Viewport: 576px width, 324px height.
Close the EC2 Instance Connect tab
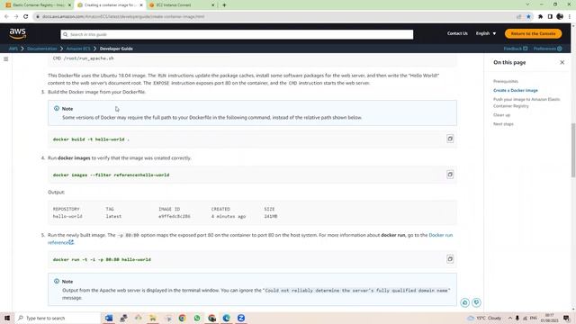tap(213, 5)
